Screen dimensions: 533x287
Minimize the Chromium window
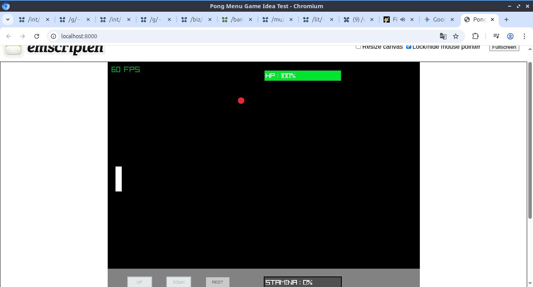510,6
